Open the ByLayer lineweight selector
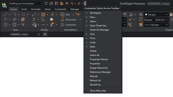 pyautogui.click(x=156, y=25)
